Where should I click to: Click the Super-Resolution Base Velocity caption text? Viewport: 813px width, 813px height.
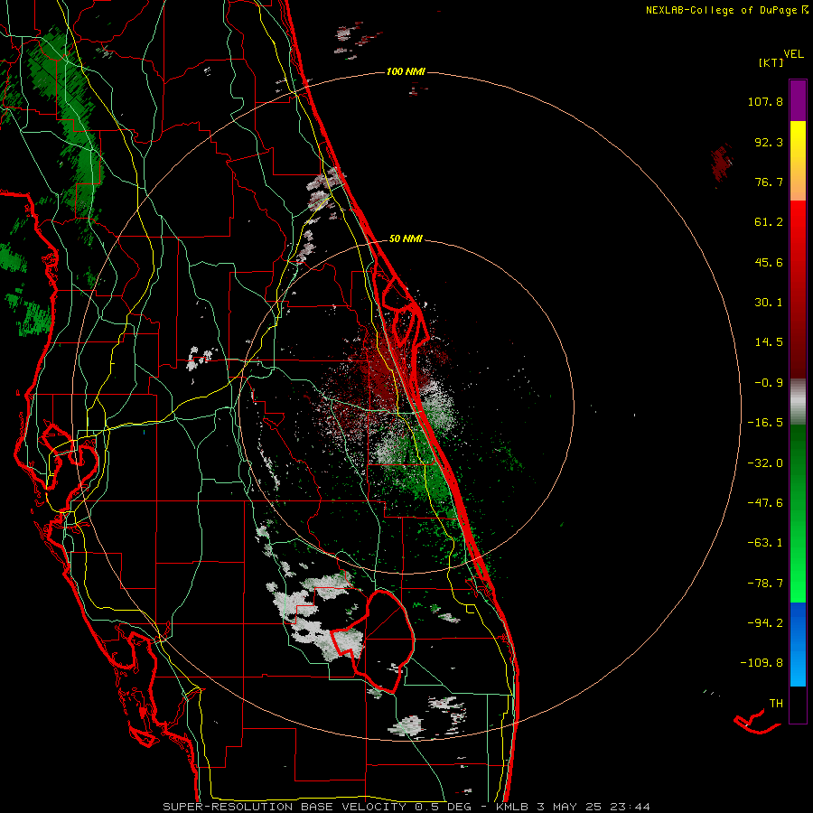pos(406,807)
